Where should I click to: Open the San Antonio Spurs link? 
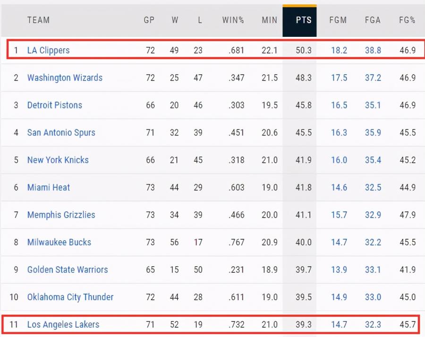click(61, 133)
